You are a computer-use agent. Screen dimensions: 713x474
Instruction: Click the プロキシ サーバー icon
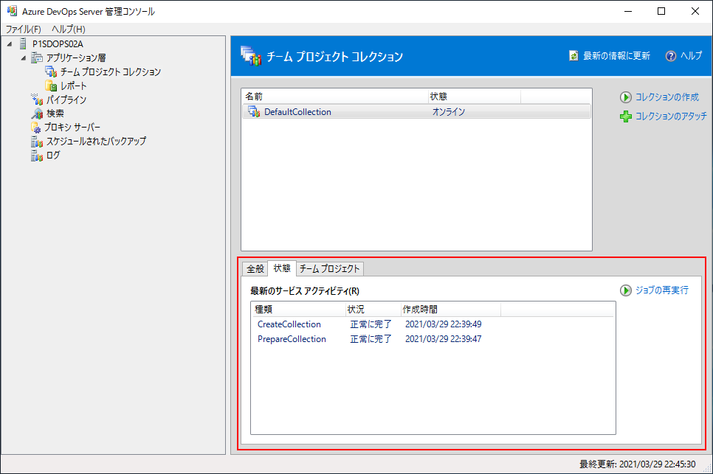tap(37, 128)
